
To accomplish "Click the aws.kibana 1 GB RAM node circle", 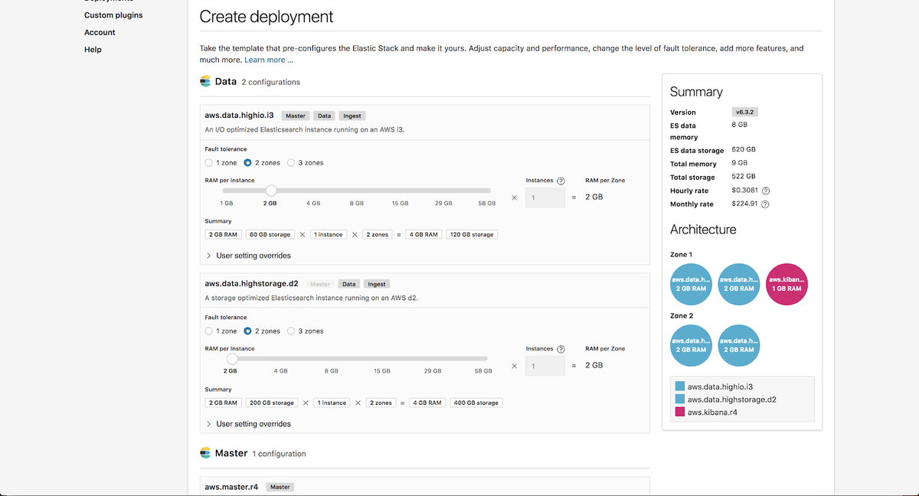I will coord(787,284).
